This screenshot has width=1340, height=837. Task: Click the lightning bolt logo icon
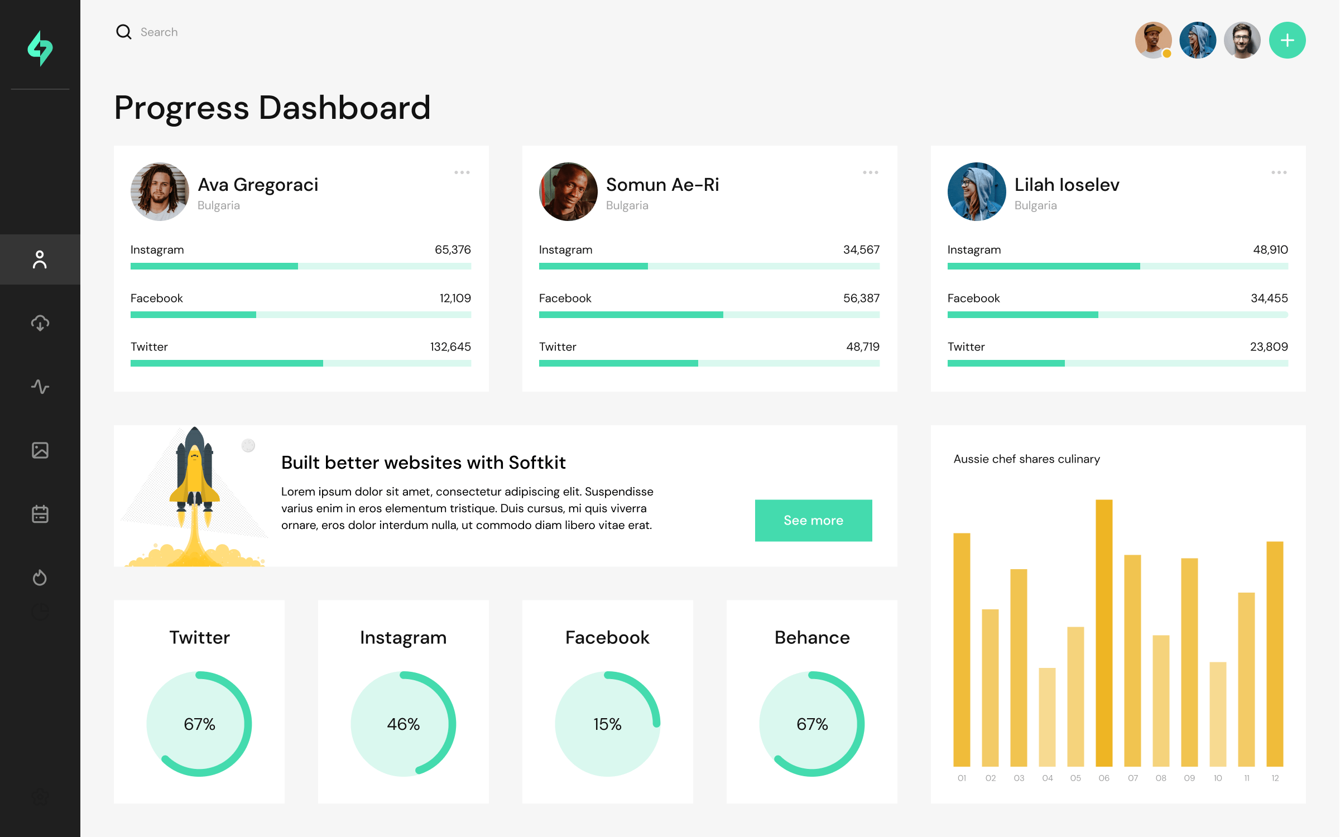(x=40, y=48)
